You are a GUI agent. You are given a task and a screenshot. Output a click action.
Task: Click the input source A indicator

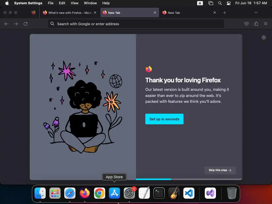(x=200, y=3)
